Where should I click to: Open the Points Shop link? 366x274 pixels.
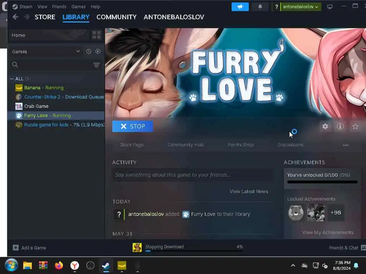click(x=241, y=145)
